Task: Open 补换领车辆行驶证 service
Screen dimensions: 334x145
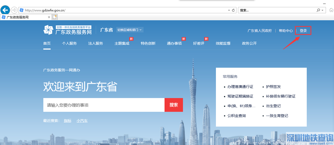Action: [x=281, y=96]
